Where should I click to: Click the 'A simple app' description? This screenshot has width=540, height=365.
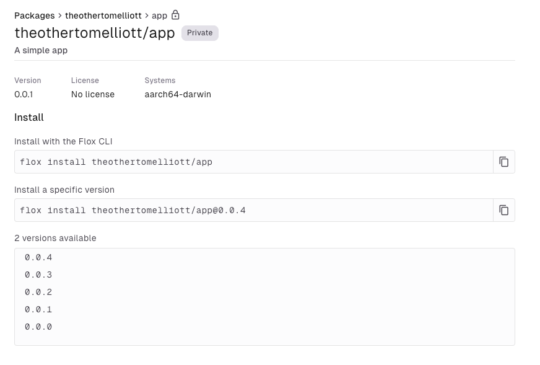pos(41,50)
